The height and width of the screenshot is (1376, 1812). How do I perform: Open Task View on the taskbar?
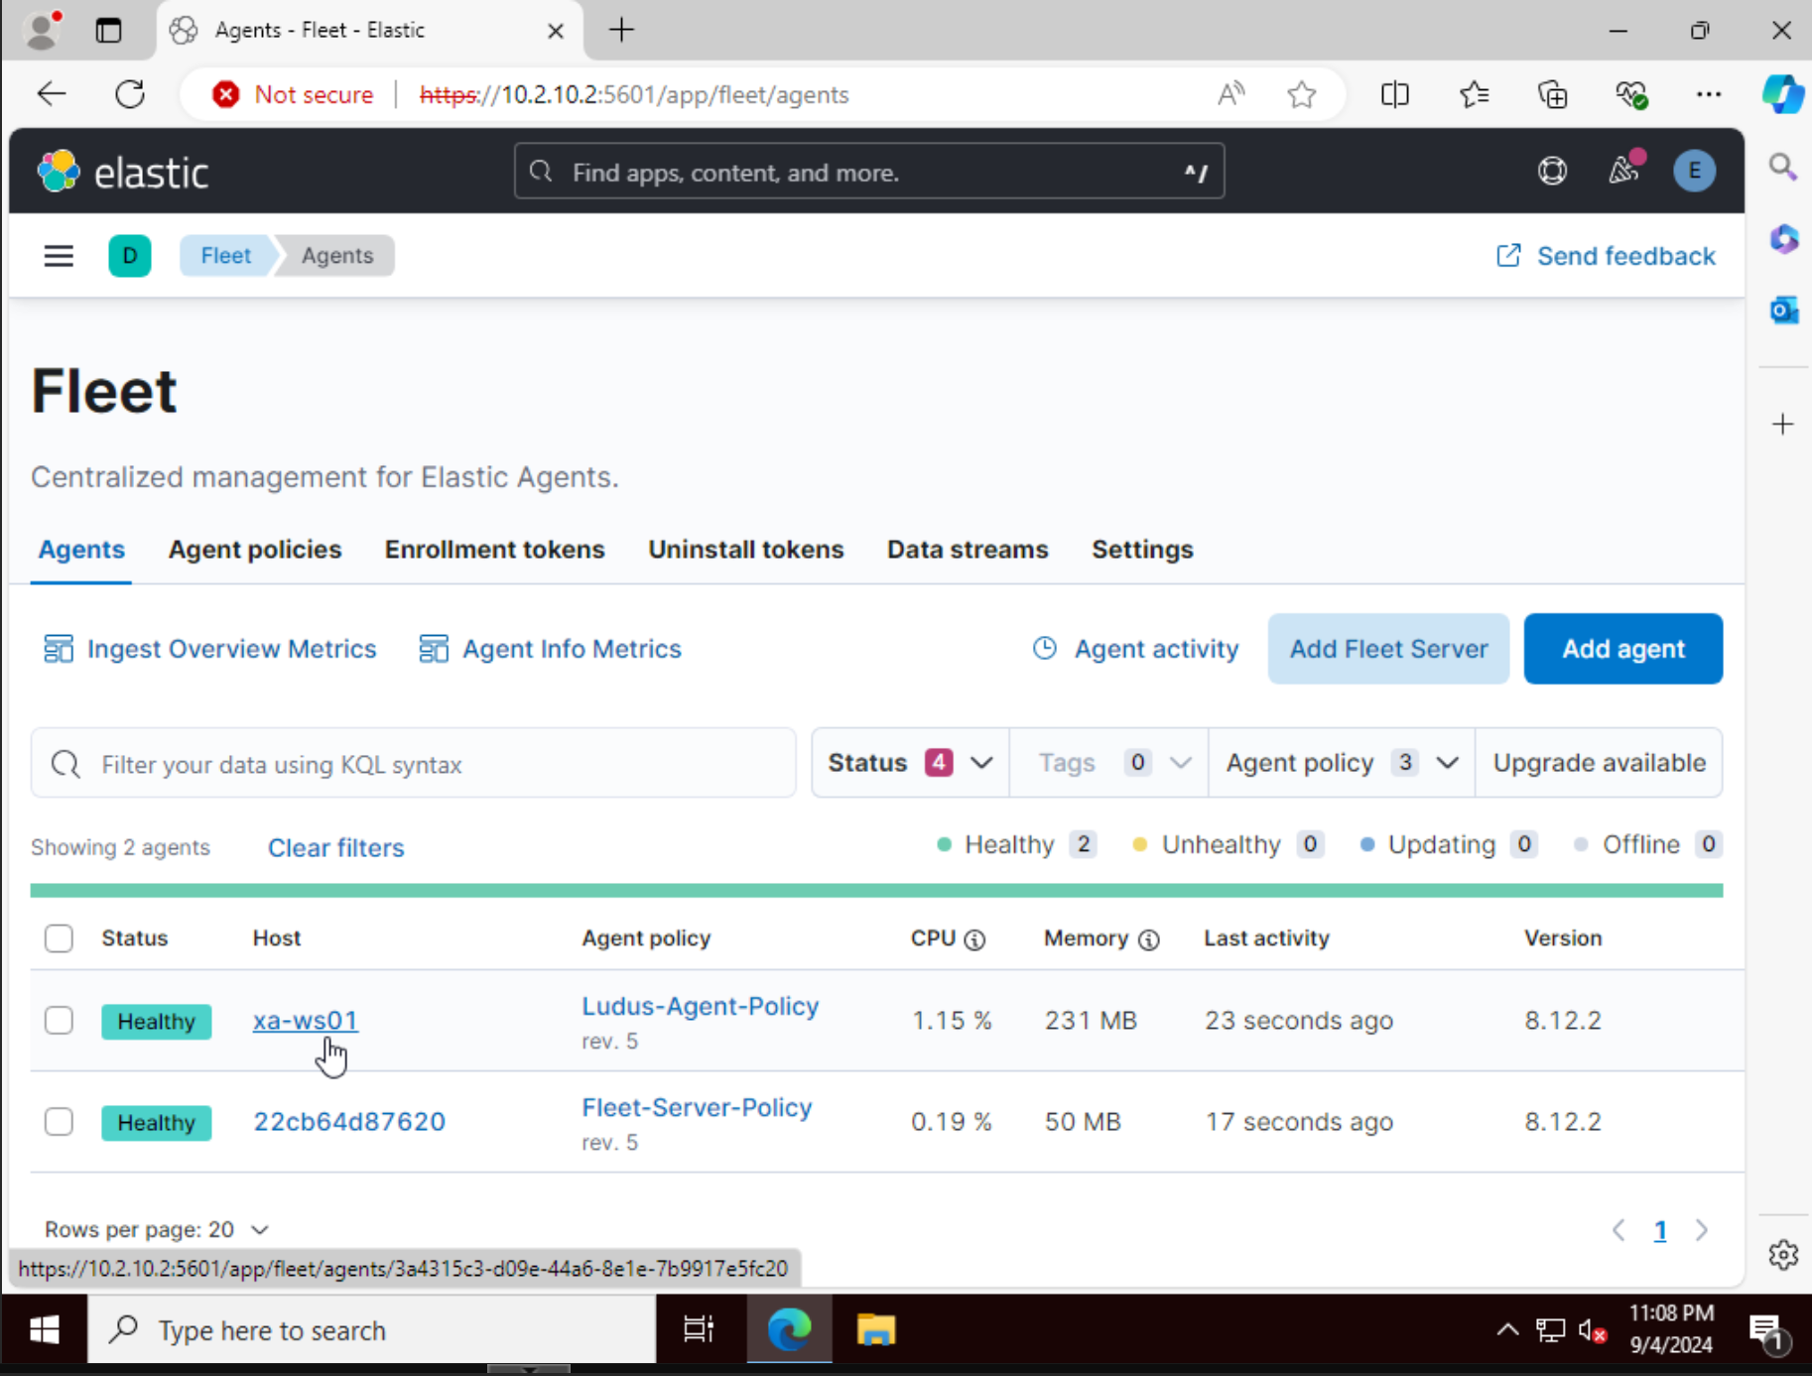tap(700, 1329)
